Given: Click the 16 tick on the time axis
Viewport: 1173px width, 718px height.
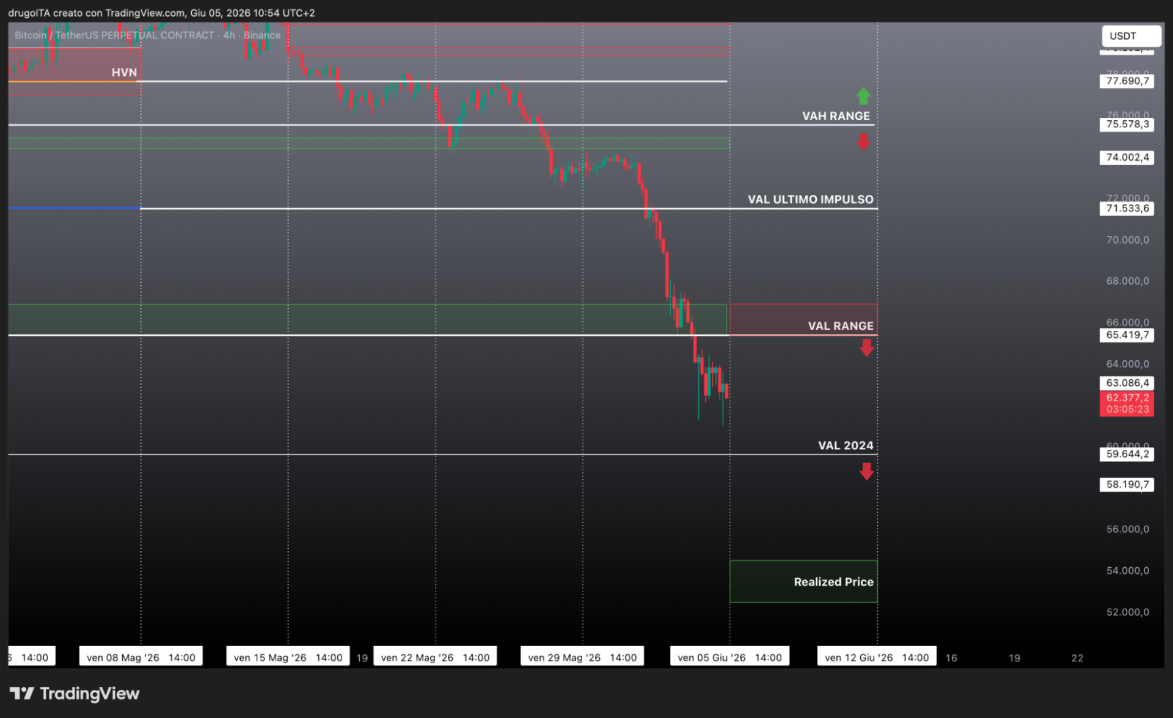Looking at the screenshot, I should (951, 658).
